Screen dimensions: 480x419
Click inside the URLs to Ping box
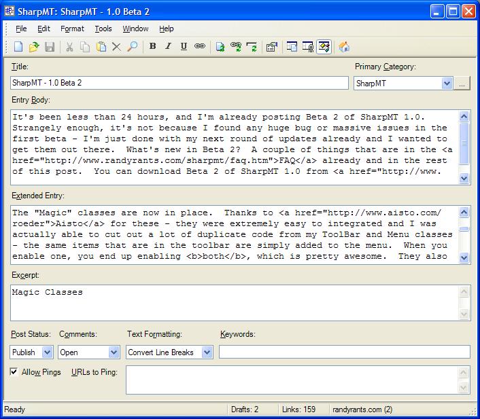292,380
